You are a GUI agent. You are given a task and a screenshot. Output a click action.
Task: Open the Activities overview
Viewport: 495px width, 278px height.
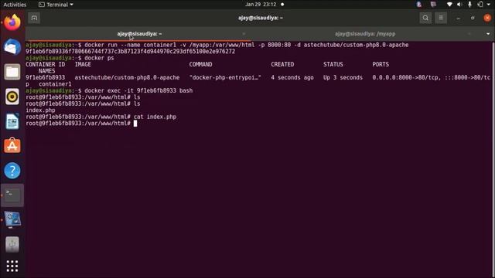click(15, 5)
